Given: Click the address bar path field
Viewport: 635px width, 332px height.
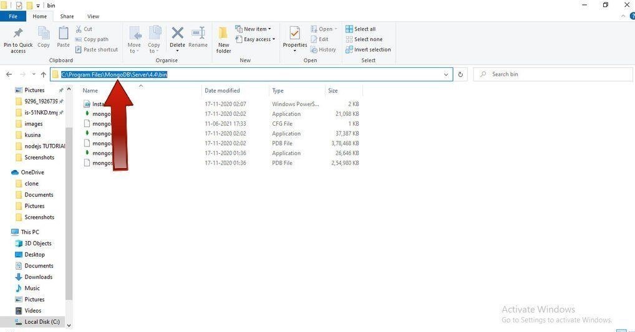Looking at the screenshot, I should (x=251, y=74).
